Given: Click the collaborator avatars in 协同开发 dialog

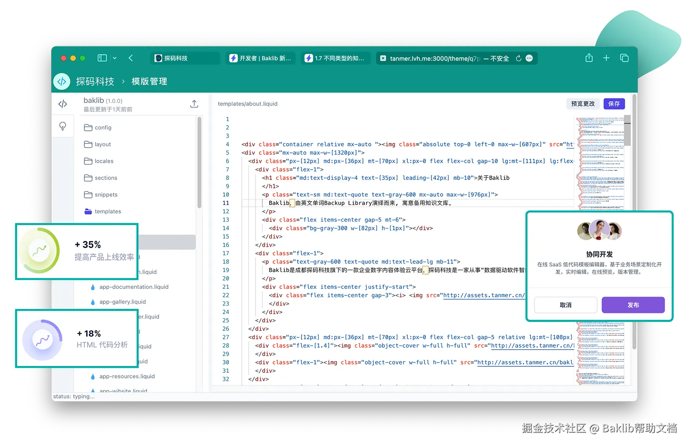Looking at the screenshot, I should [599, 230].
